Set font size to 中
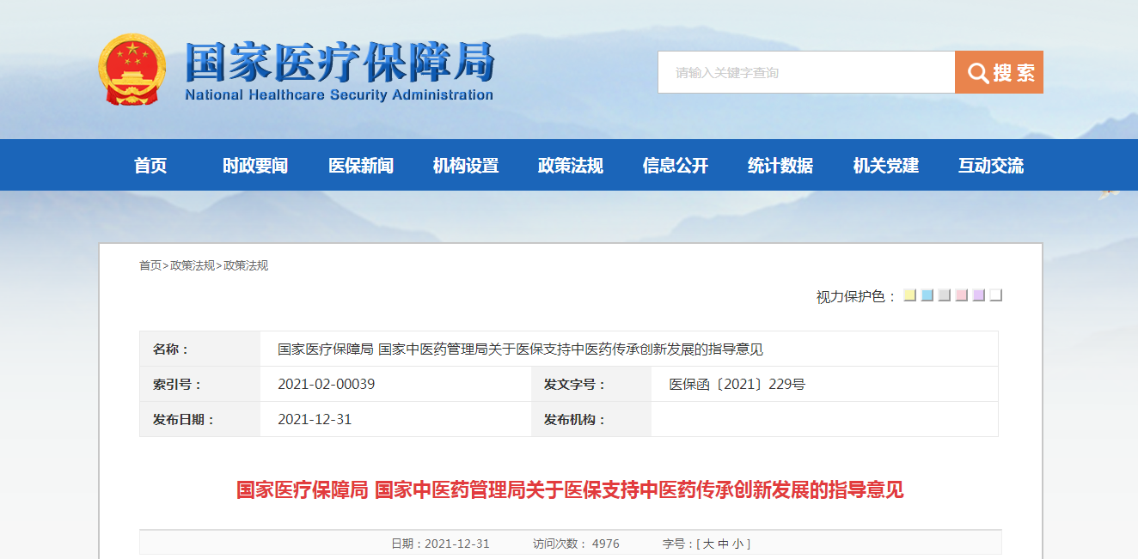The height and width of the screenshot is (559, 1138). click(x=723, y=544)
